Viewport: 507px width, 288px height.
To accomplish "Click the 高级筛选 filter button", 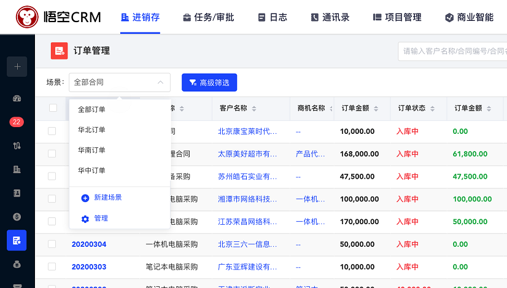I will pos(209,82).
